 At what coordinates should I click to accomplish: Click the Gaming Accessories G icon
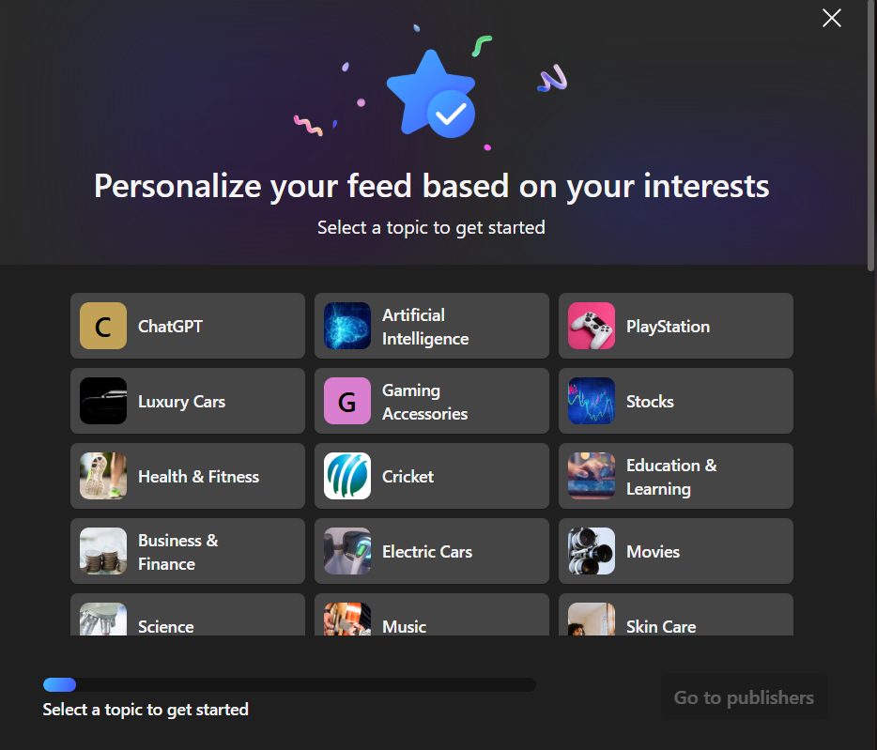tap(347, 401)
